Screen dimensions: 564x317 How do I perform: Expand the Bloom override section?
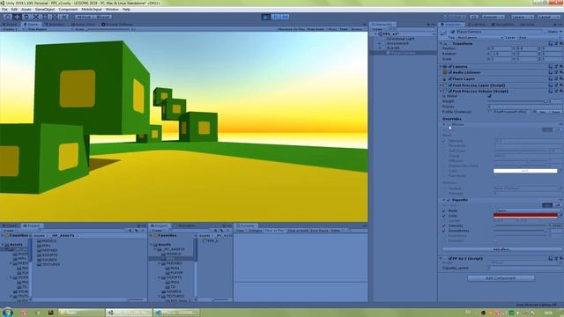coord(444,124)
